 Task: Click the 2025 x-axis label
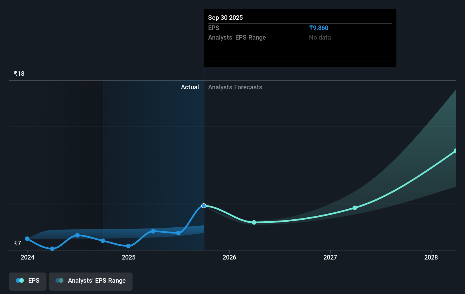click(129, 257)
